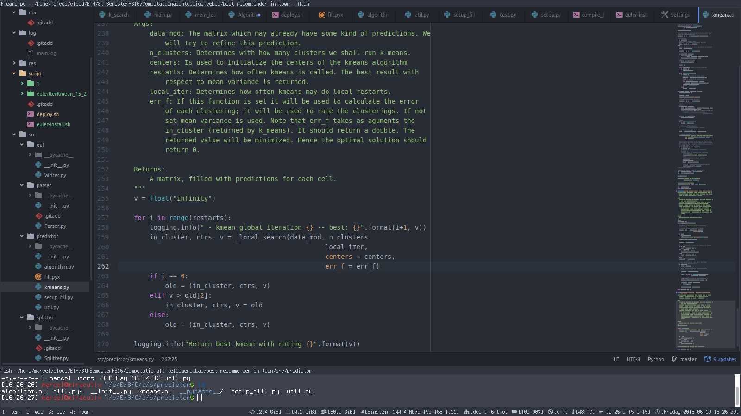Switch to the test.py tab
Image resolution: width=741 pixels, height=416 pixels.
(503, 15)
